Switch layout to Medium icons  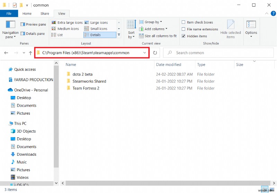click(x=65, y=29)
